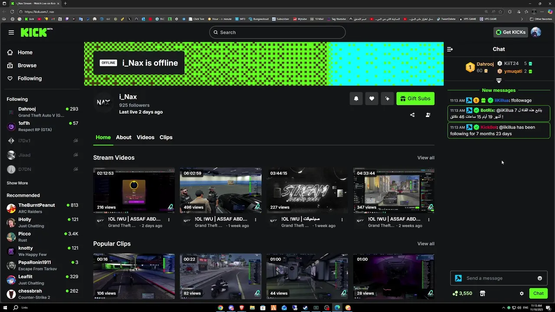Open the 06:02:59 stream video thumbnail
555x312 pixels.
click(221, 190)
